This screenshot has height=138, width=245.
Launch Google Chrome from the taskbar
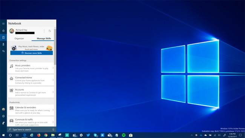46,135
